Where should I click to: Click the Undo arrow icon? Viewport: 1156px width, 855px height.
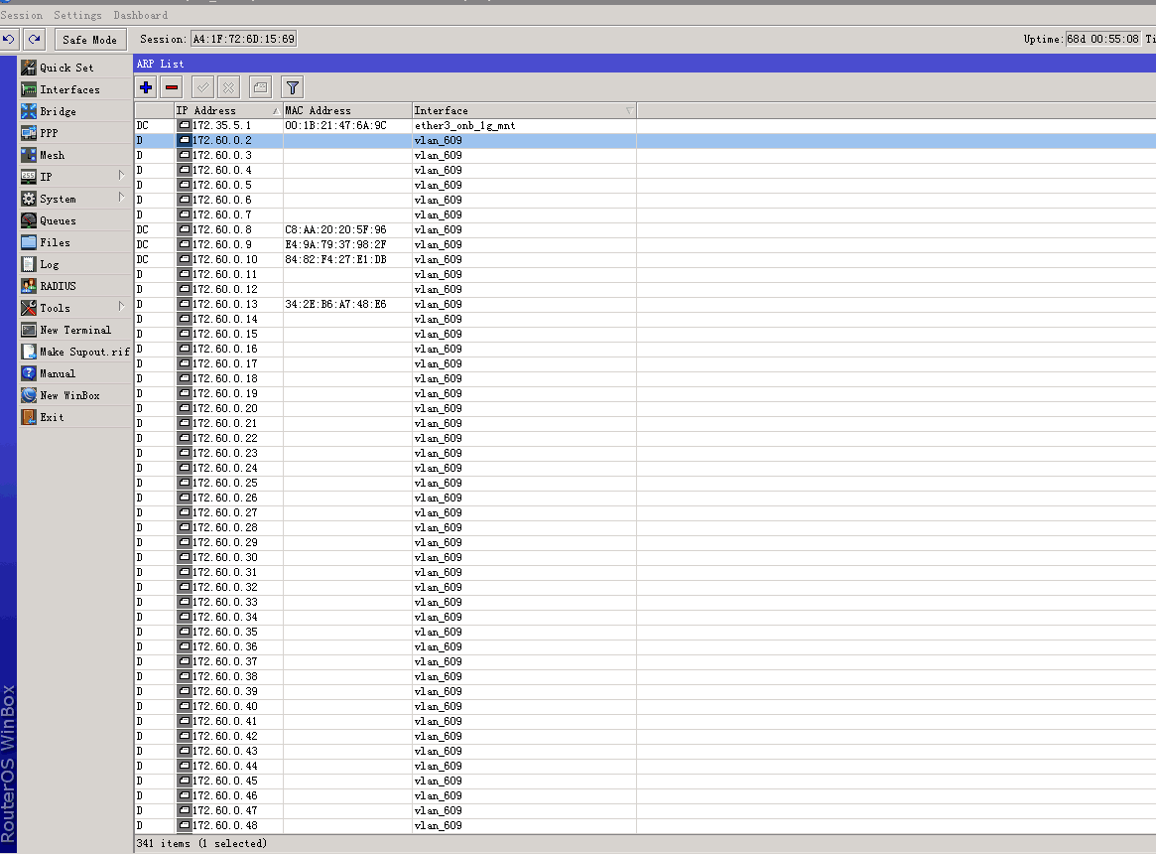[x=10, y=39]
